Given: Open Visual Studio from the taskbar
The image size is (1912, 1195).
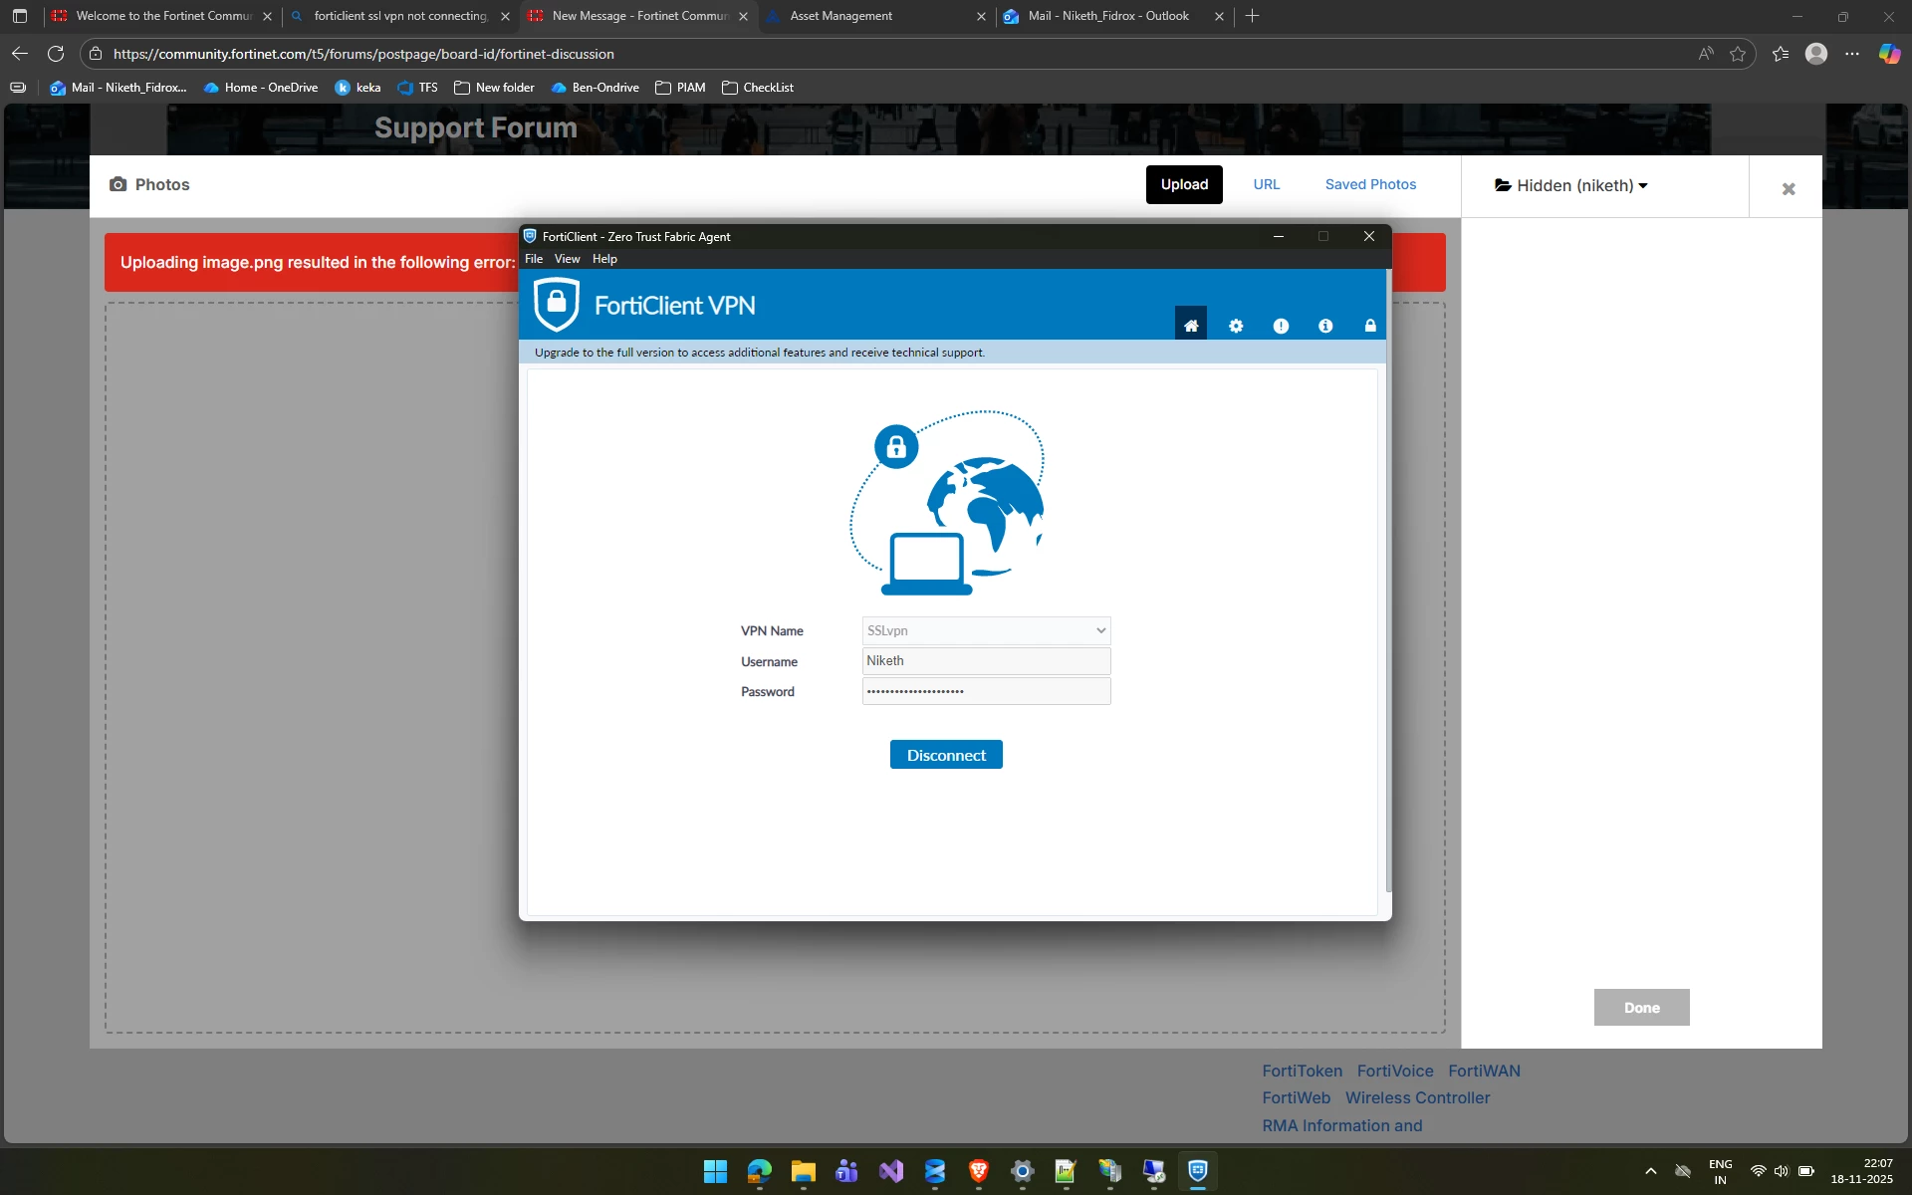Looking at the screenshot, I should [x=890, y=1171].
